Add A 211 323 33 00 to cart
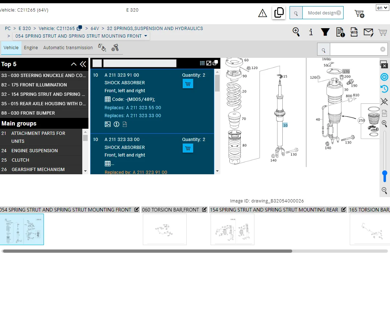Screen dimensions: 390x316 tap(188, 148)
